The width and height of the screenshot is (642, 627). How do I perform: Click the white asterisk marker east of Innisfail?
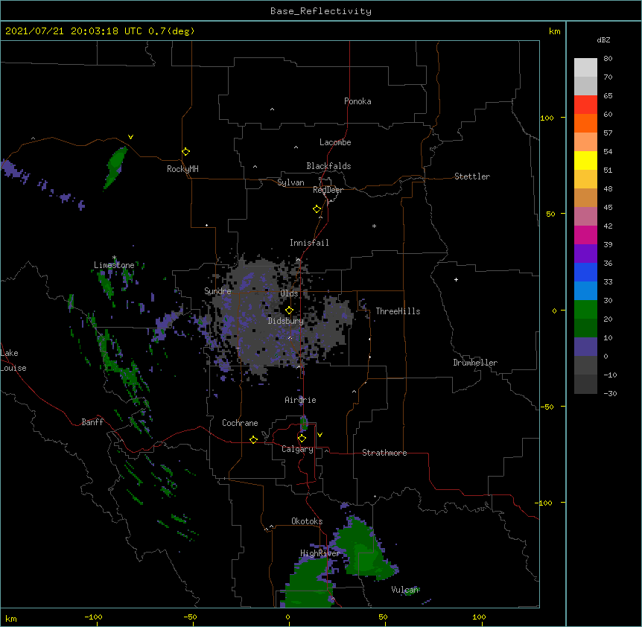[x=374, y=226]
